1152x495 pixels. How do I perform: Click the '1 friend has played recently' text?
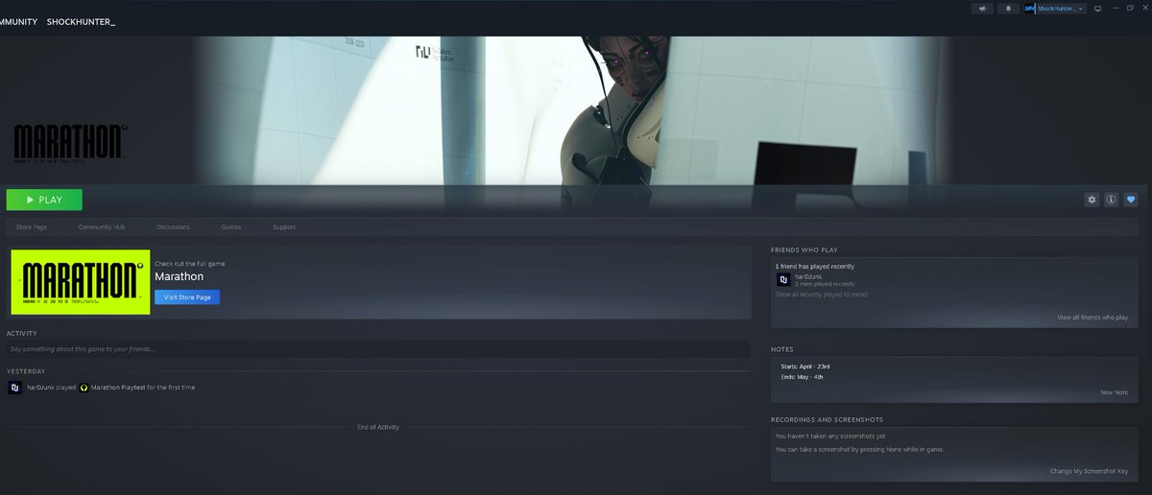click(815, 266)
